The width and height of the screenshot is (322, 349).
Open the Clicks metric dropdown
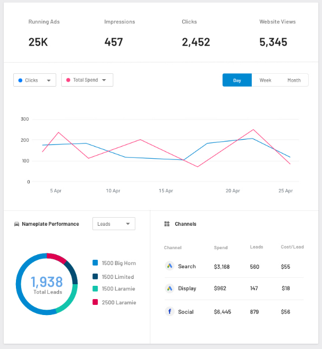point(35,80)
